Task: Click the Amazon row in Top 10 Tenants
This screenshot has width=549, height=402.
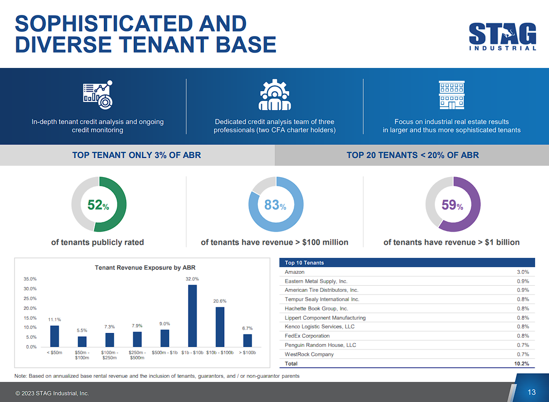Action: 406,272
